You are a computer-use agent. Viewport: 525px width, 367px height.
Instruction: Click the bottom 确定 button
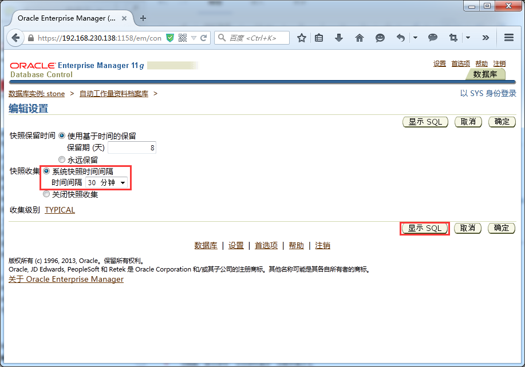[501, 228]
